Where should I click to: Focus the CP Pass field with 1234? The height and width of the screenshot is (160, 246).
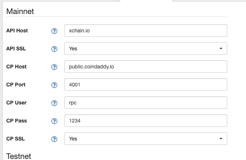pyautogui.click(x=146, y=121)
